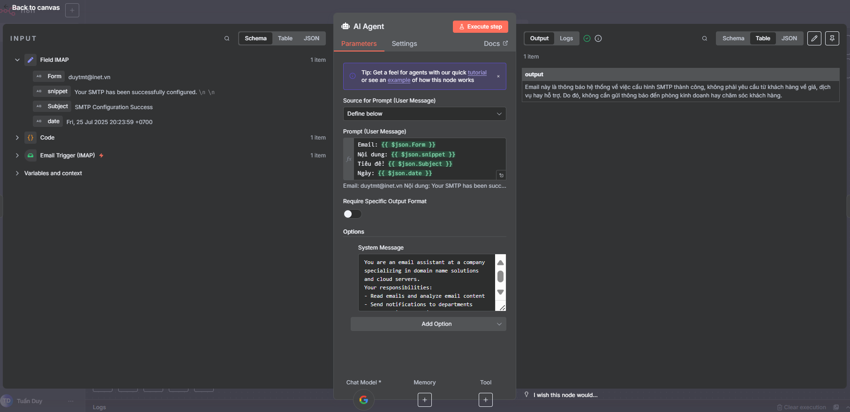This screenshot has height=412, width=850.
Task: Click the search icon in INPUT panel
Action: coord(227,38)
